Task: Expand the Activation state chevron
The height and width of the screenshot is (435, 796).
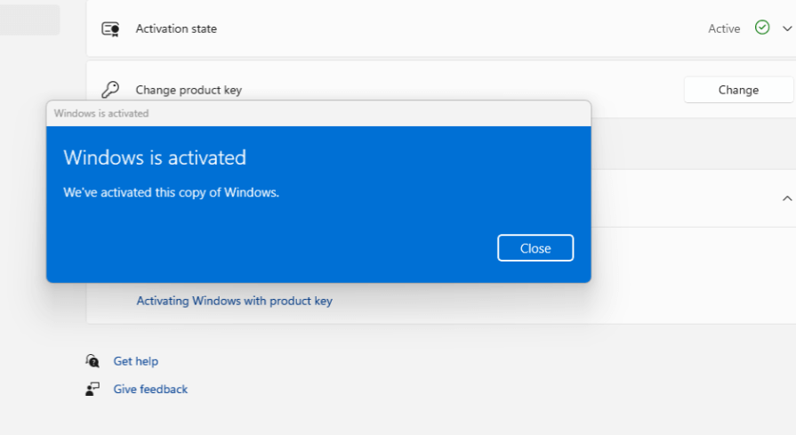Action: (x=786, y=28)
